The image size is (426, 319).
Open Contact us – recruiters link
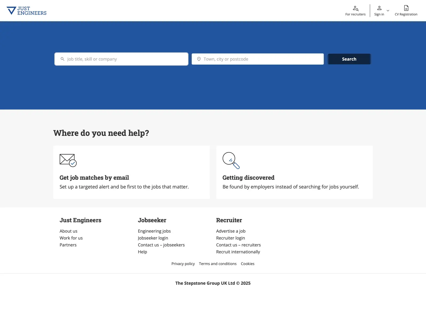tap(239, 245)
